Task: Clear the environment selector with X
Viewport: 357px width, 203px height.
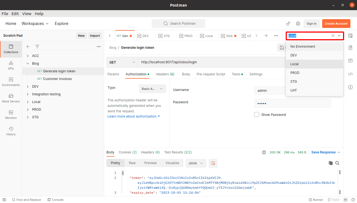Action: (x=333, y=36)
